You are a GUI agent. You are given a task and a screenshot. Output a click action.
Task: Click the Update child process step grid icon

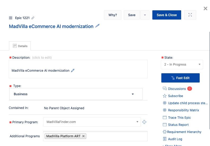pos(165,103)
